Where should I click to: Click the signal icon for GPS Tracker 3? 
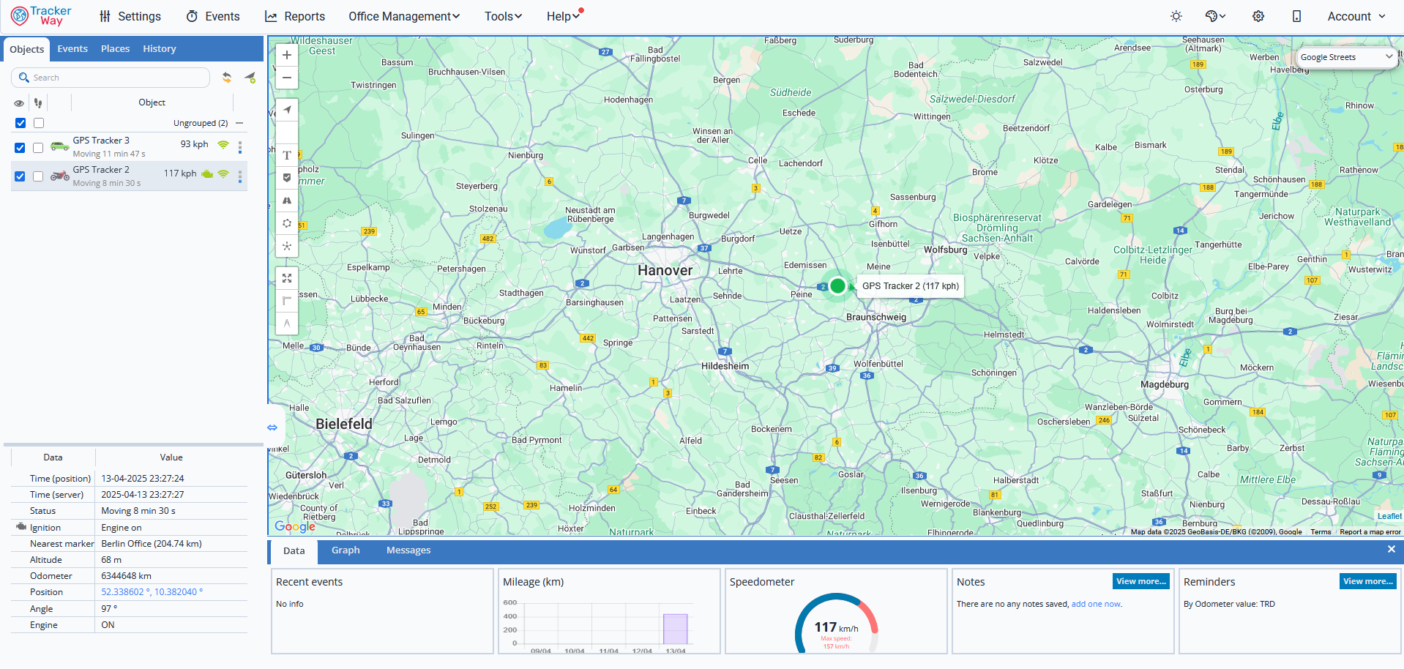point(223,145)
